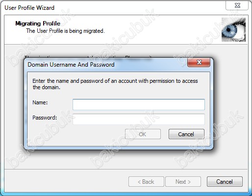The width and height of the screenshot is (252, 196).
Task: Click the User Profile Wizard title text
Action: (x=29, y=8)
